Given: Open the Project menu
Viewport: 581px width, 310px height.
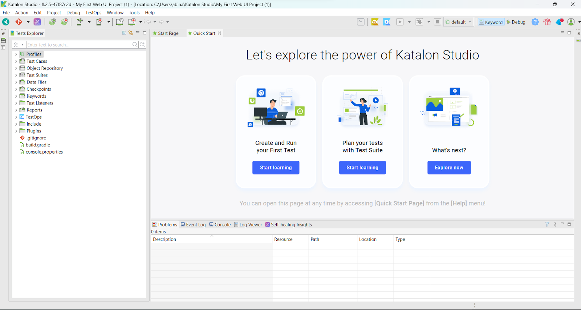Looking at the screenshot, I should pos(54,13).
